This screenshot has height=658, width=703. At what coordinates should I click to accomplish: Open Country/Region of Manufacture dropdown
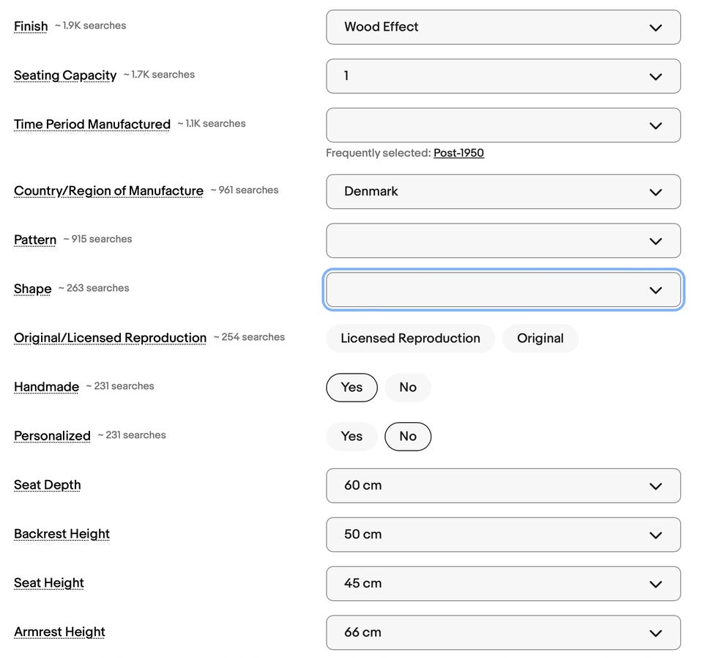point(503,191)
